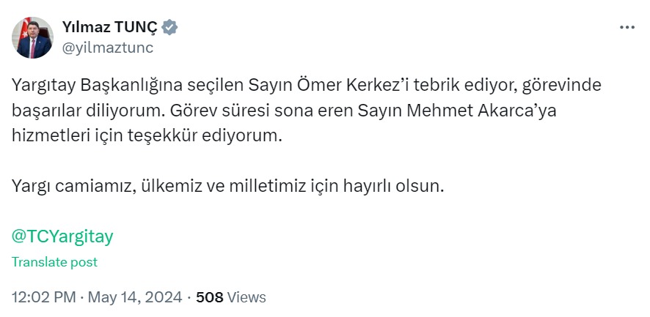Click the May 14, 2024 date

[x=138, y=297]
